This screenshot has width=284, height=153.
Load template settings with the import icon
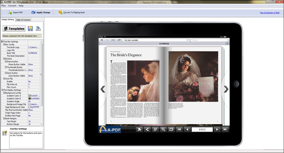(38, 29)
